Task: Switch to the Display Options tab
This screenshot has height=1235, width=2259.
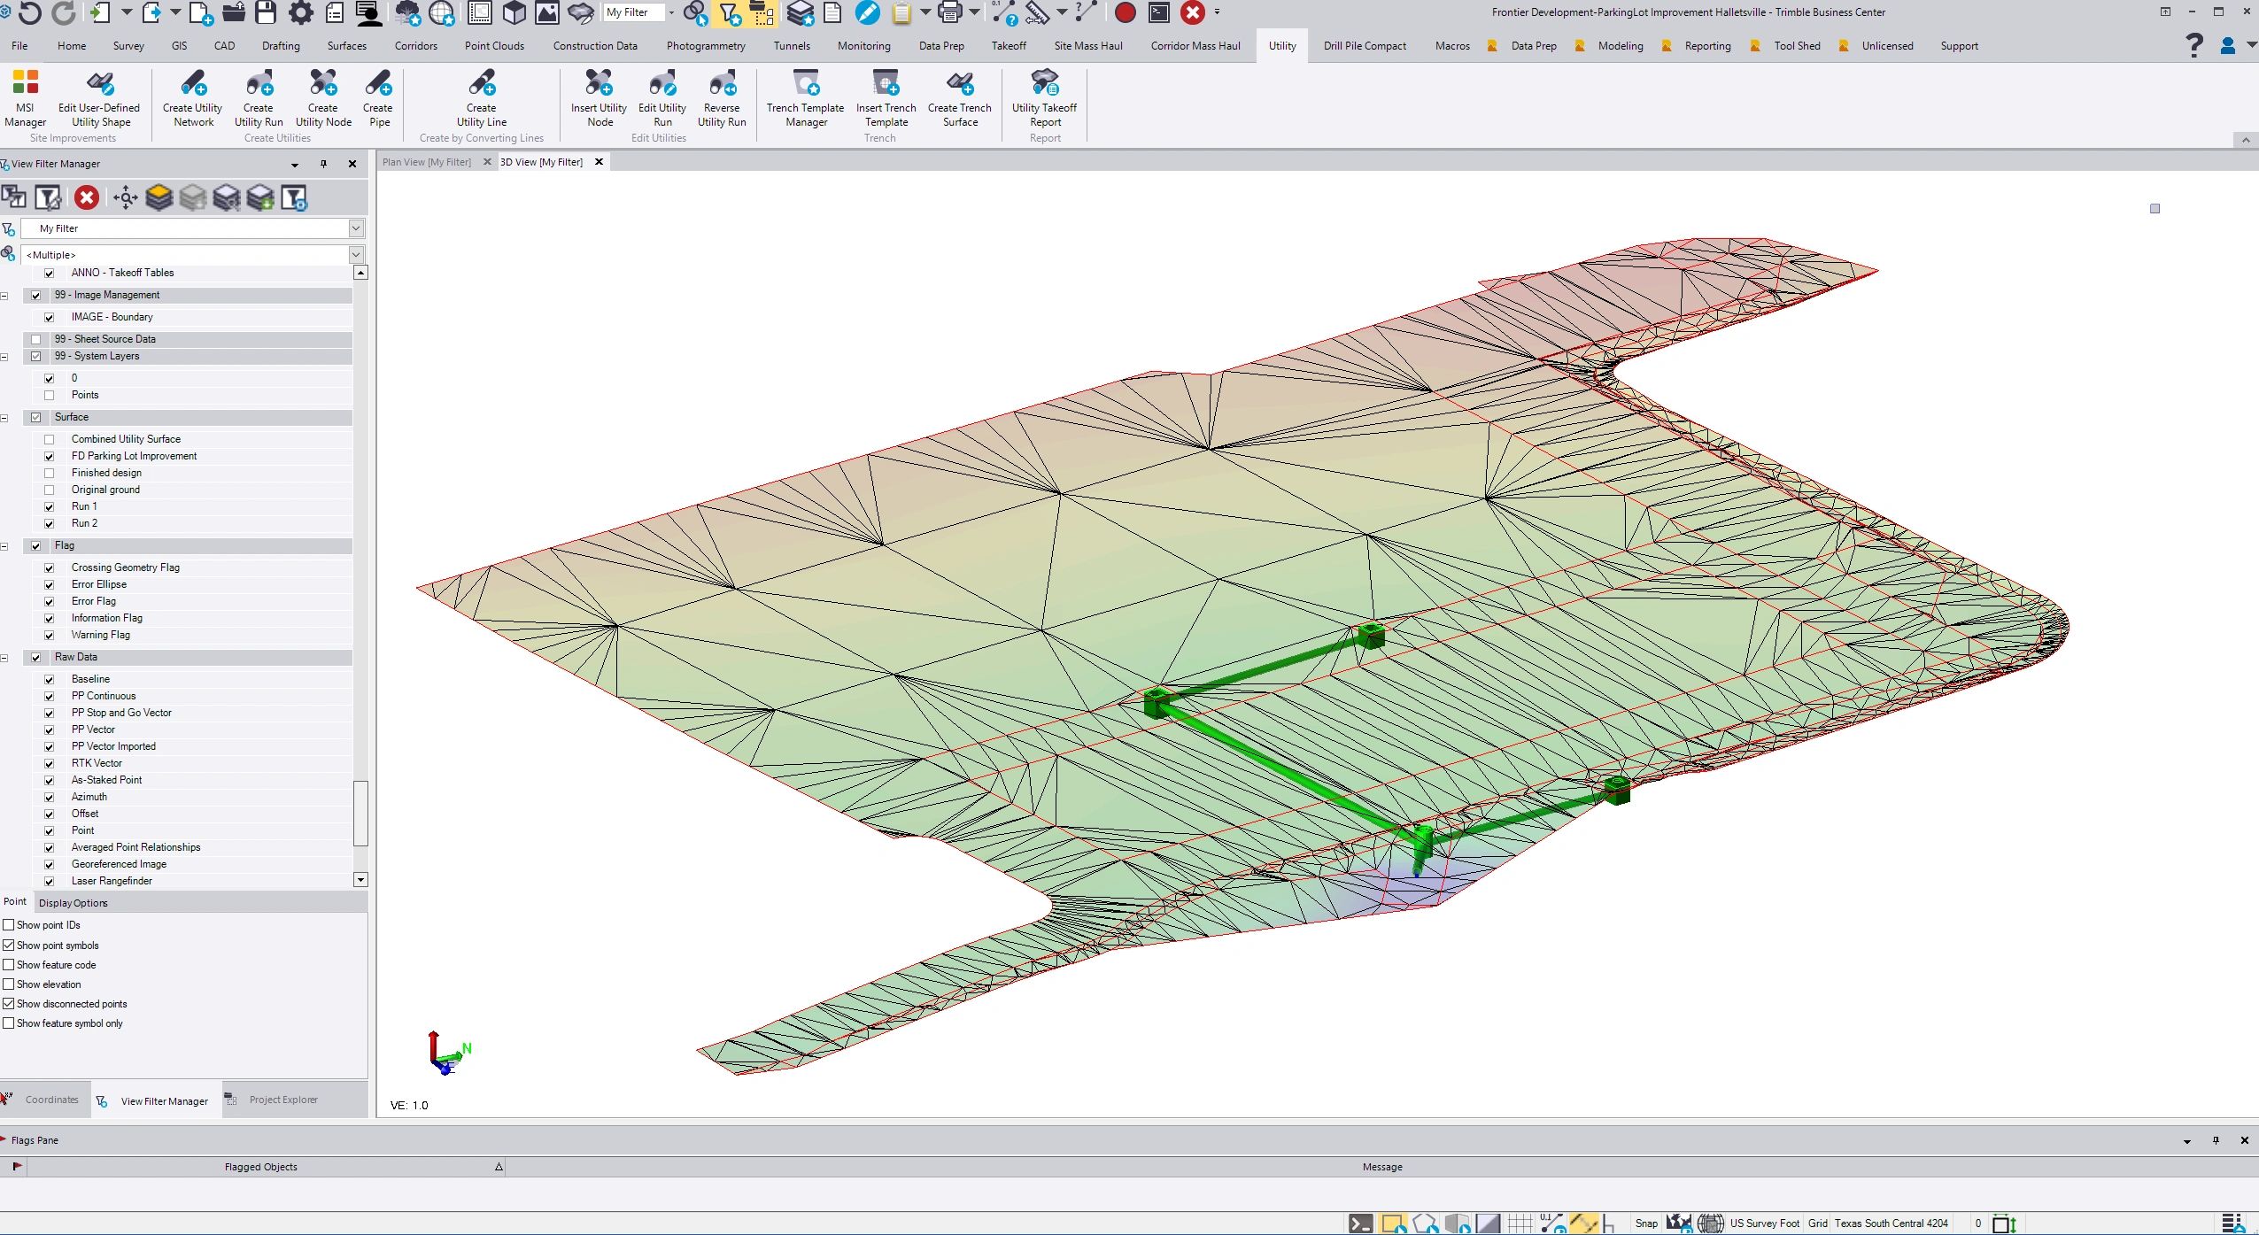Action: (x=74, y=902)
